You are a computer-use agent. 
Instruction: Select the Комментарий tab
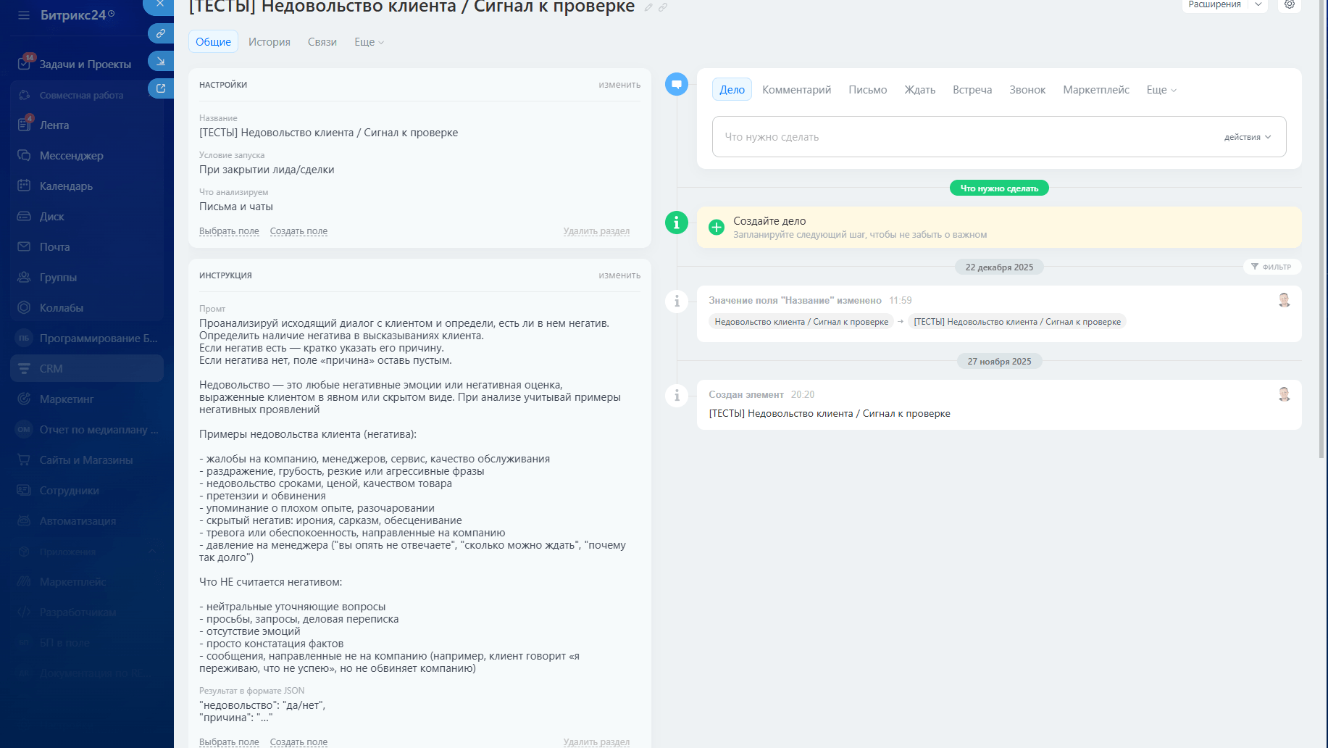pos(796,90)
